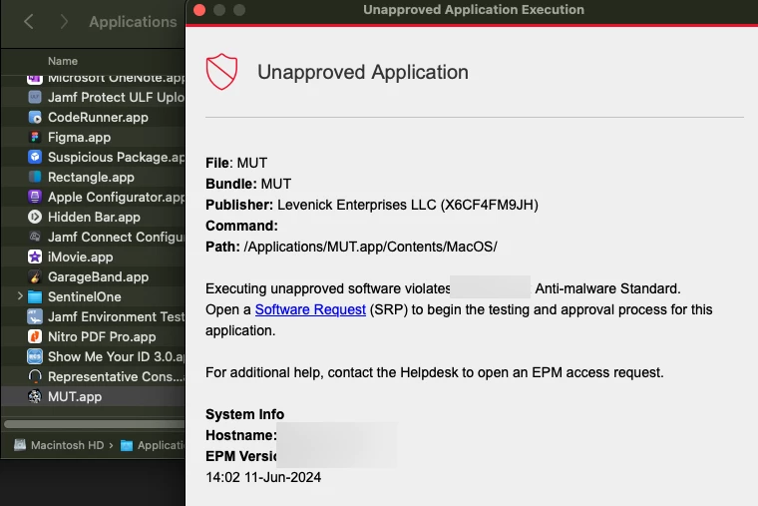Select the Rectangle.app icon
Screen dimensions: 758x506
click(34, 177)
